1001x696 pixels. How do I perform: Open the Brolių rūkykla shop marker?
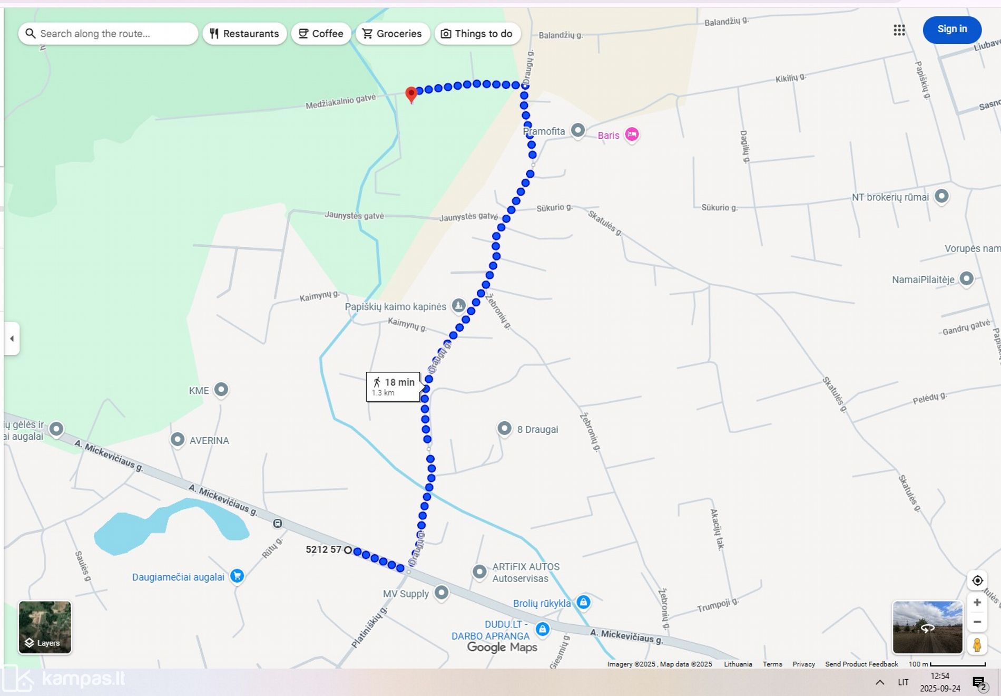(x=583, y=602)
